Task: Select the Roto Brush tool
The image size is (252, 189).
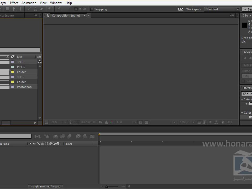Action: click(50, 9)
